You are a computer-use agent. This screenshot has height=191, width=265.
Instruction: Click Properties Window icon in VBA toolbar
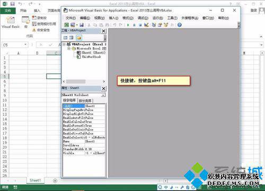click(160, 25)
